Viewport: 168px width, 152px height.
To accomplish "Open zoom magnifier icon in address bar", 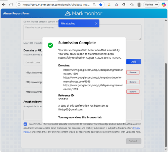I will click(x=94, y=5).
